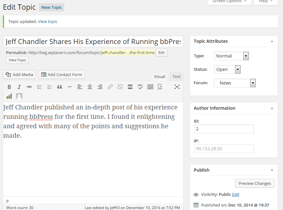Switch to the Text editor tab
Viewport: 283px width, 210px height.
click(176, 76)
